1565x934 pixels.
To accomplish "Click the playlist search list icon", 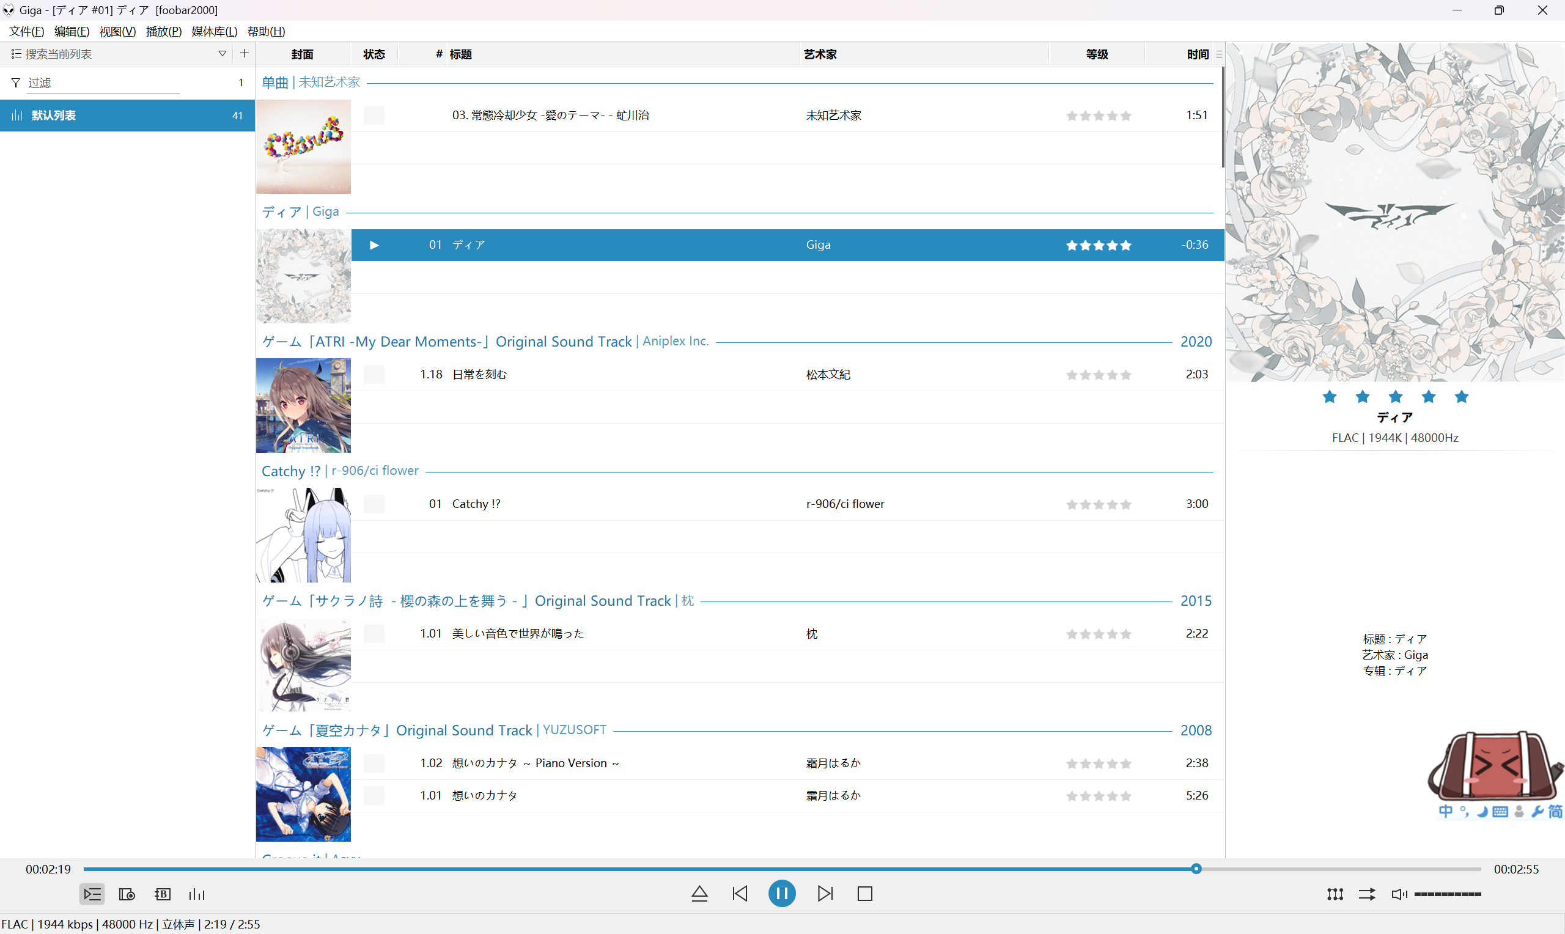I will pos(16,54).
